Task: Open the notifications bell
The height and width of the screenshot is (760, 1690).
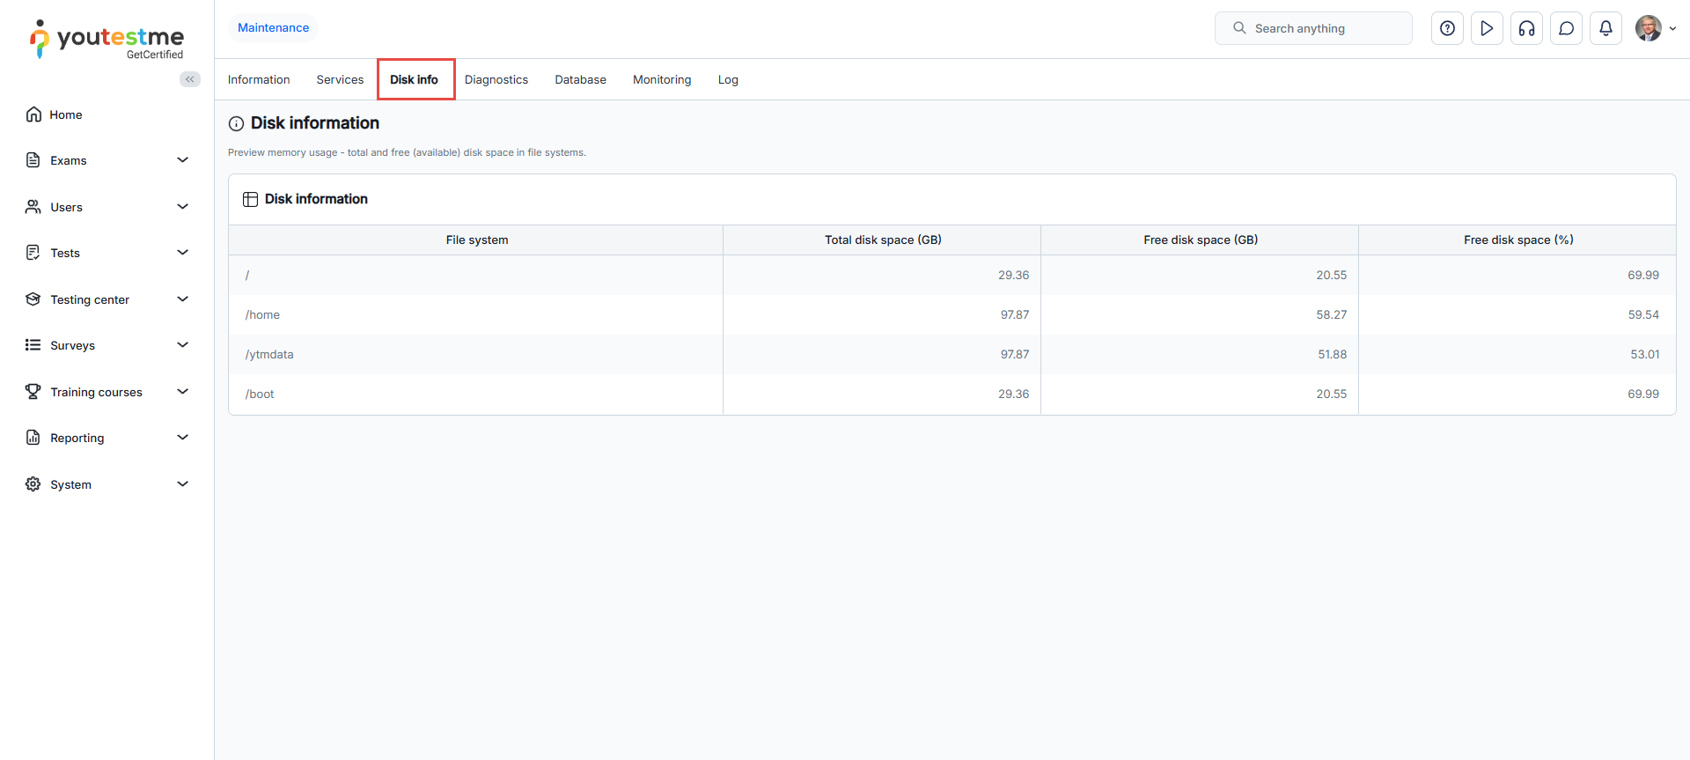Action: (x=1605, y=28)
